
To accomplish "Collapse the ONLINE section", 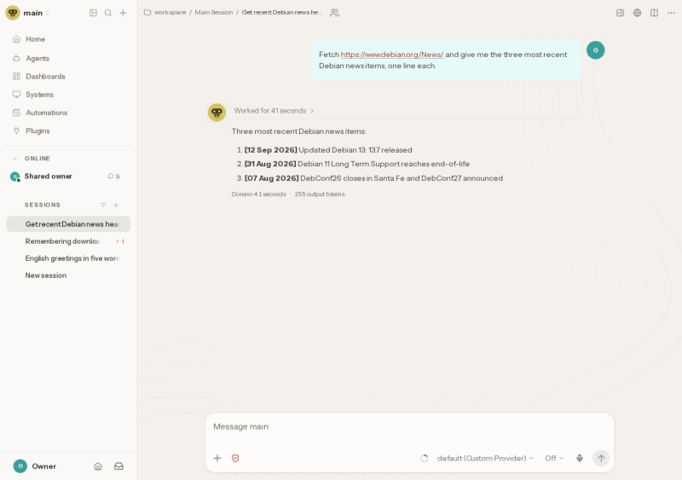I will pos(15,159).
